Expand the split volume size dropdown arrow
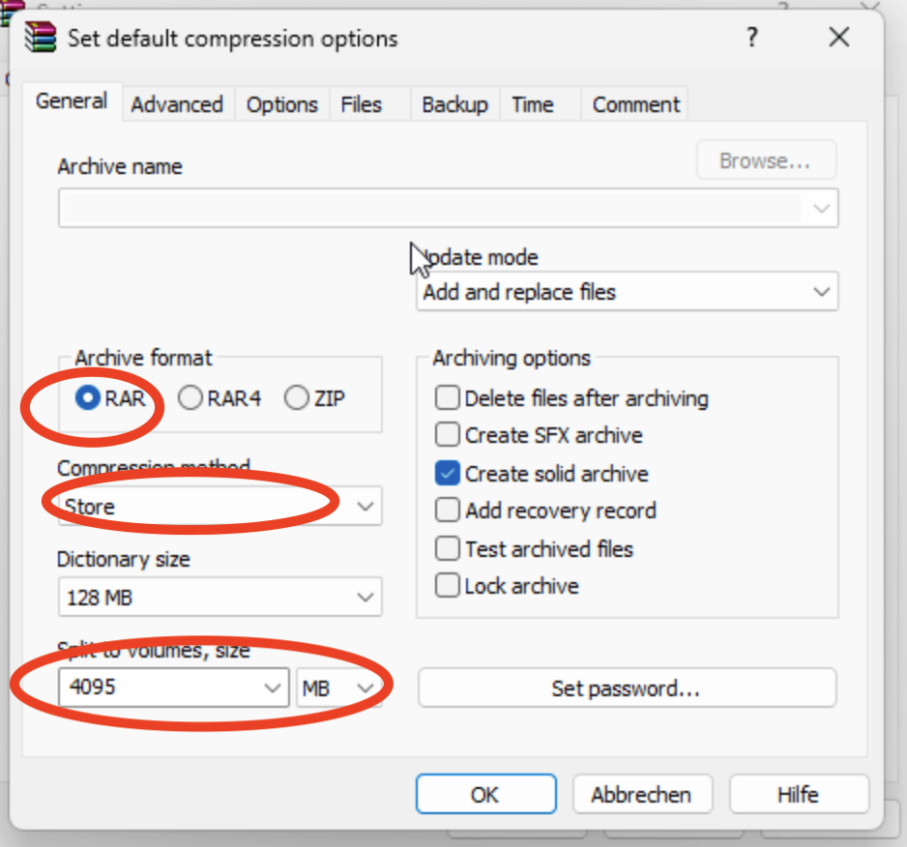The height and width of the screenshot is (847, 907). [272, 687]
